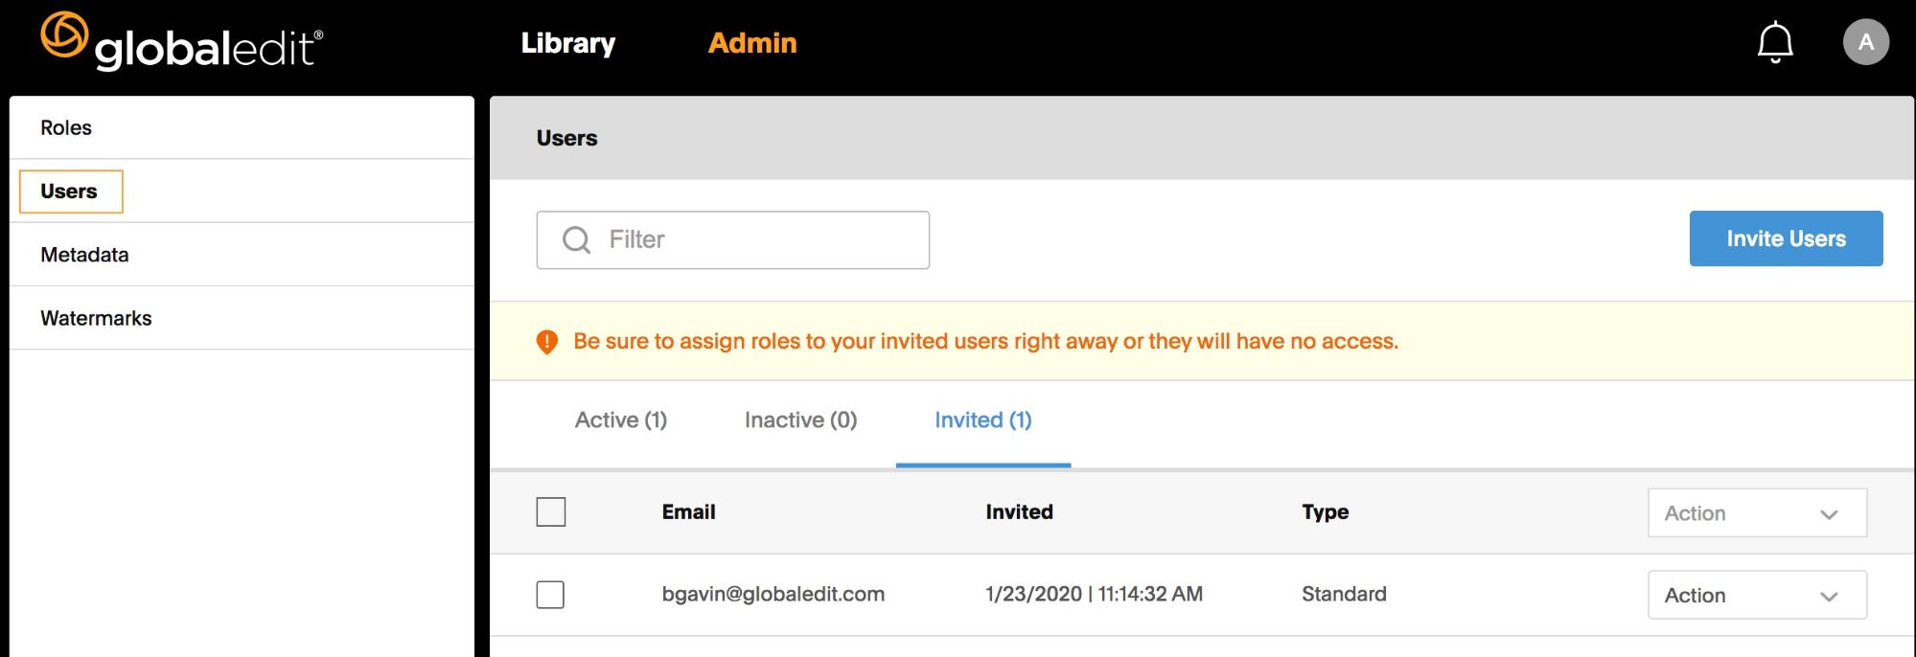Open Action dropdown for bgavin@globaledit.com row
Image resolution: width=1916 pixels, height=657 pixels.
pyautogui.click(x=1757, y=596)
